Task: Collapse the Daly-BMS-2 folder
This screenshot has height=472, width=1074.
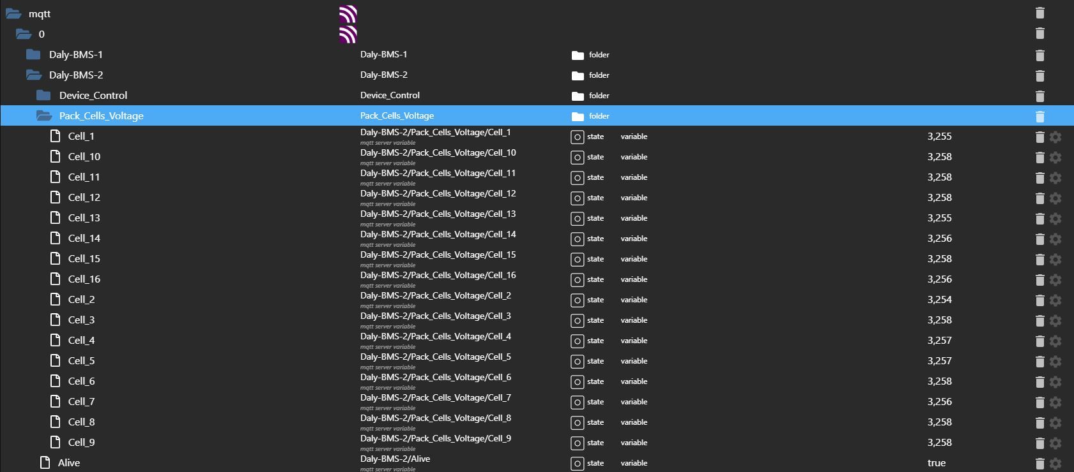Action: (34, 75)
